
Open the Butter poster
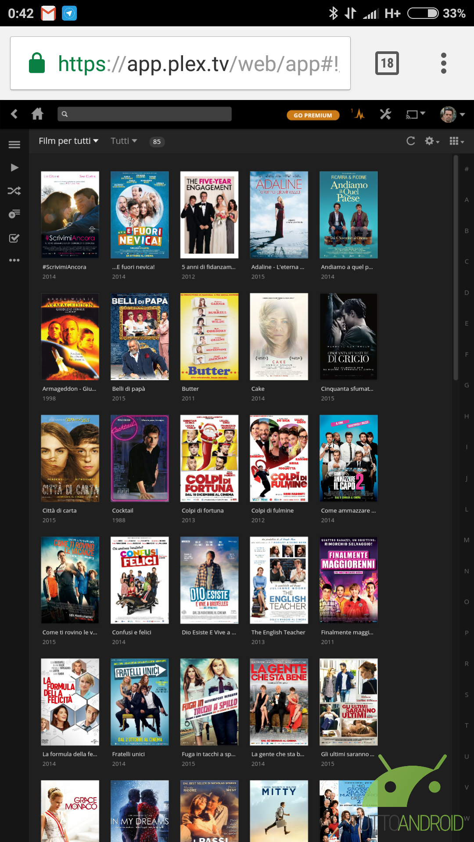[x=209, y=337]
